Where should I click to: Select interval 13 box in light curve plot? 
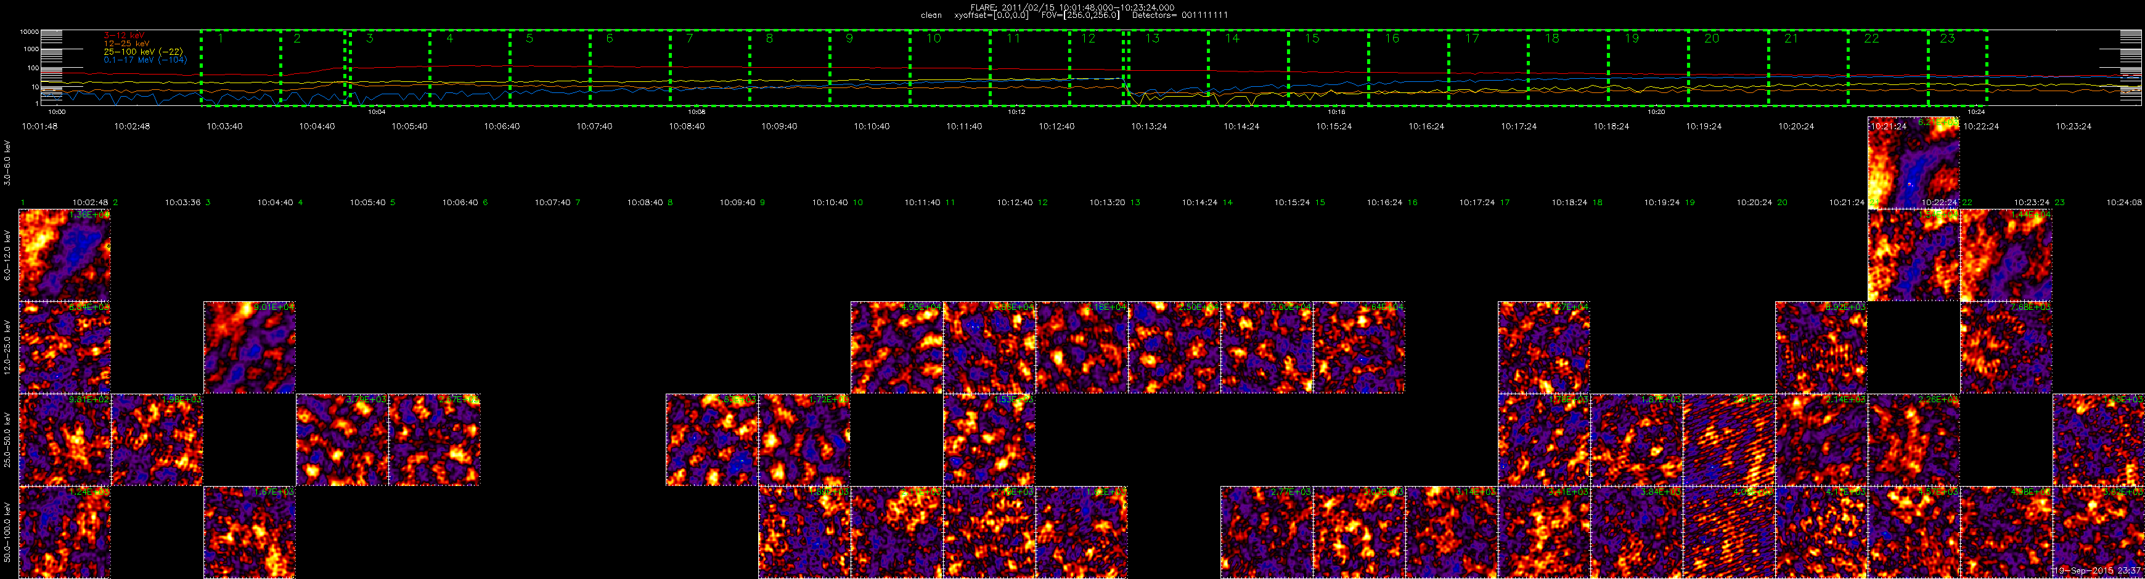(1167, 68)
